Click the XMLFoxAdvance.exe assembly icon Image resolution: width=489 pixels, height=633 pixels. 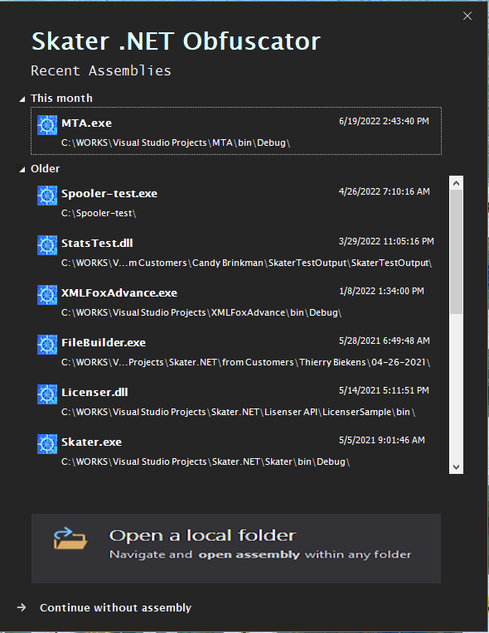coord(47,295)
